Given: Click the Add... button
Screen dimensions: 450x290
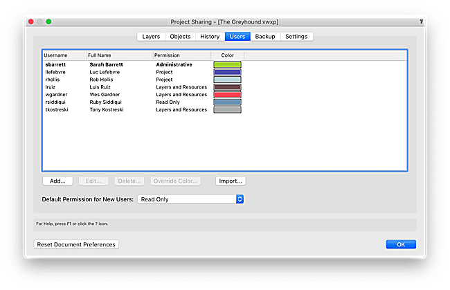Looking at the screenshot, I should (57, 181).
